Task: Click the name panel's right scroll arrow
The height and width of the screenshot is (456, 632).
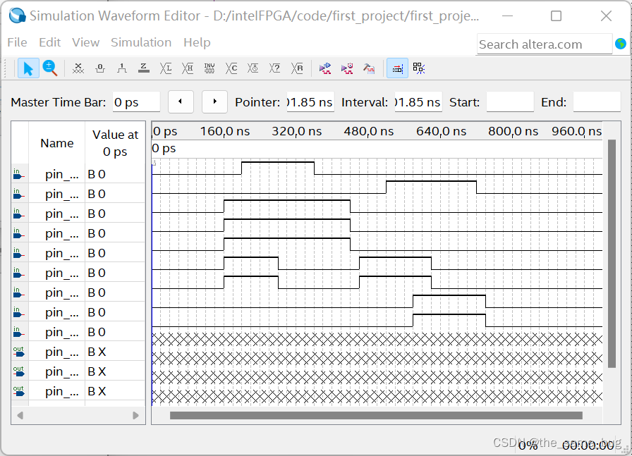Action: click(136, 415)
